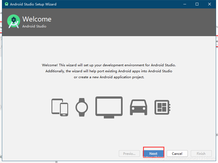Click the Android Things board icon
Viewport: 218px width, 163px height.
(162, 107)
